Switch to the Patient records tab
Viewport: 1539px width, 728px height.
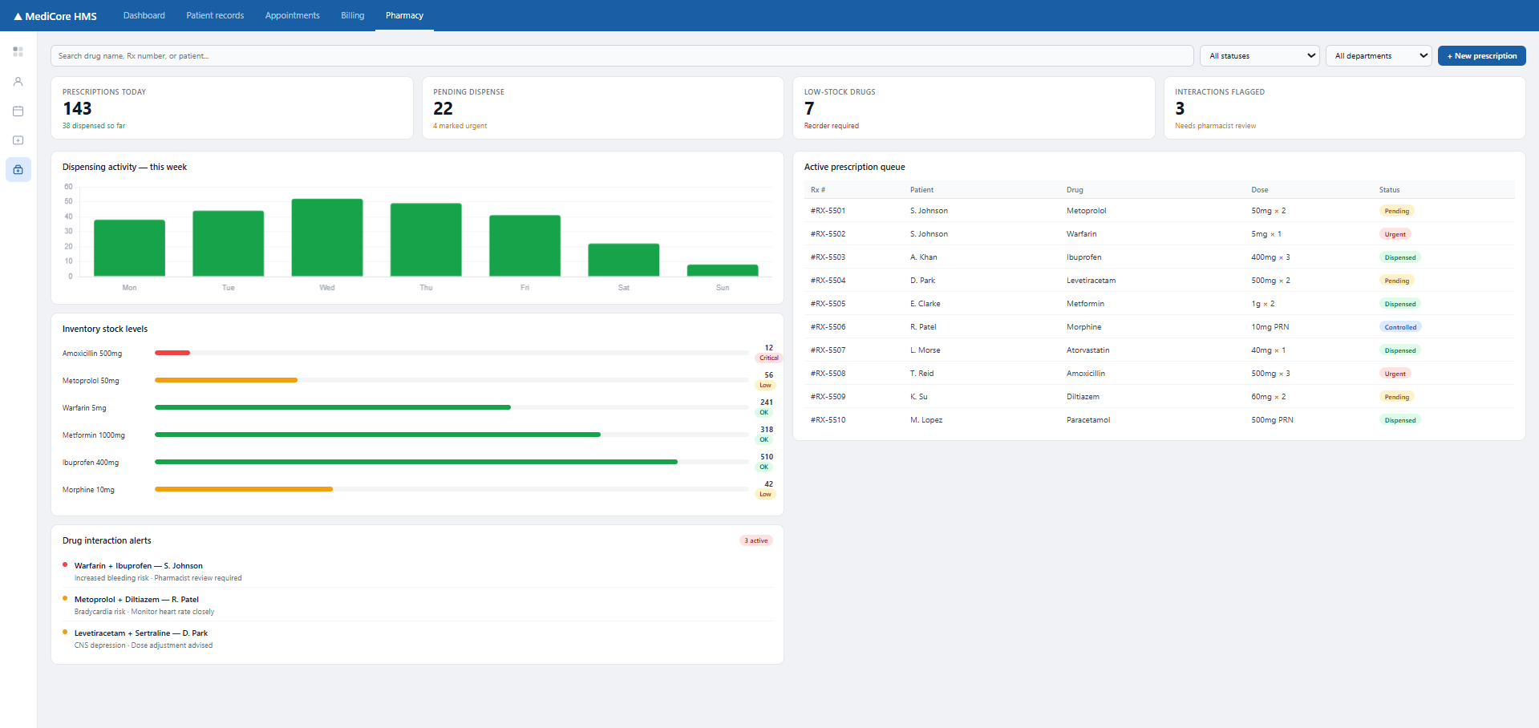(215, 16)
